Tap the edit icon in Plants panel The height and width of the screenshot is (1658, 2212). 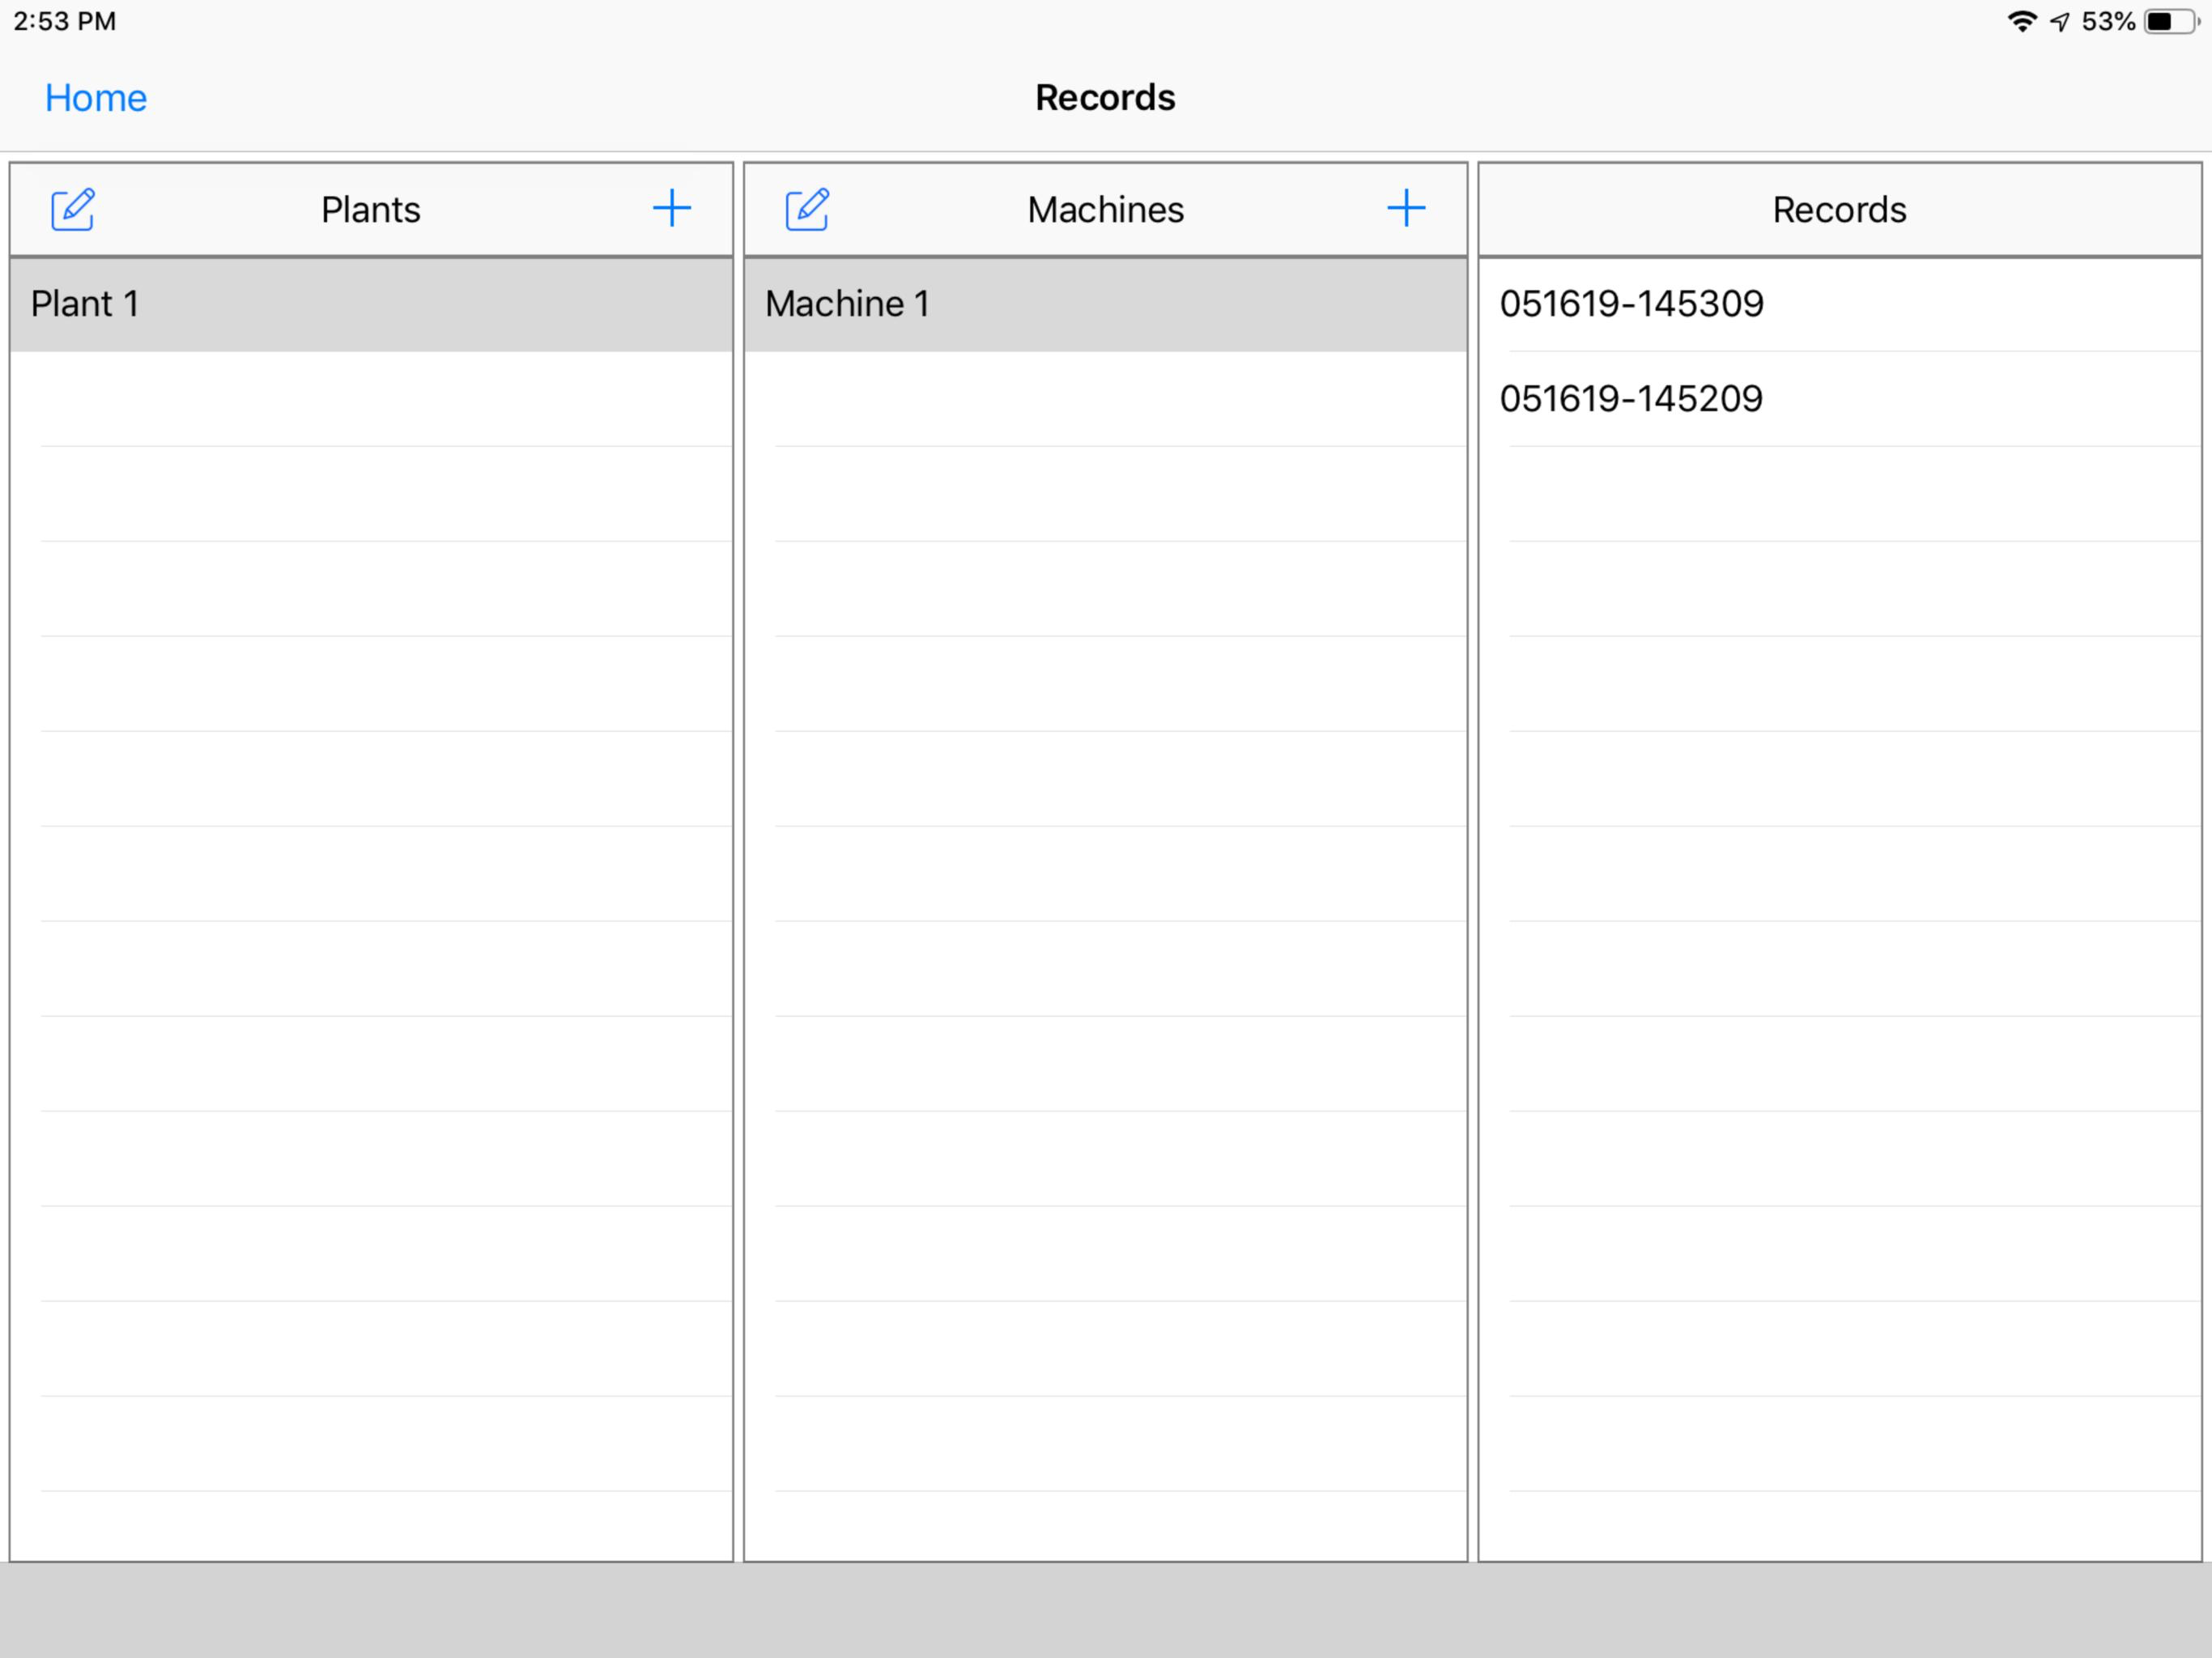click(x=73, y=209)
